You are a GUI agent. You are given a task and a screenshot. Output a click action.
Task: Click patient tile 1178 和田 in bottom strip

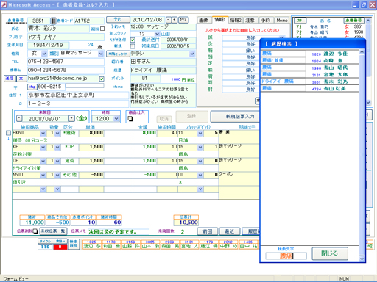[111, 245]
